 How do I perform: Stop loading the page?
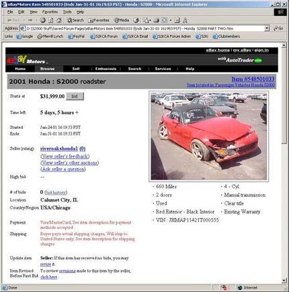coord(43,20)
